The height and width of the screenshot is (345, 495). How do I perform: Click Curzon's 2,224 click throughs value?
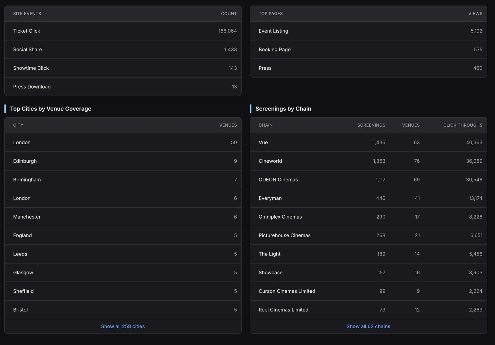pos(476,291)
